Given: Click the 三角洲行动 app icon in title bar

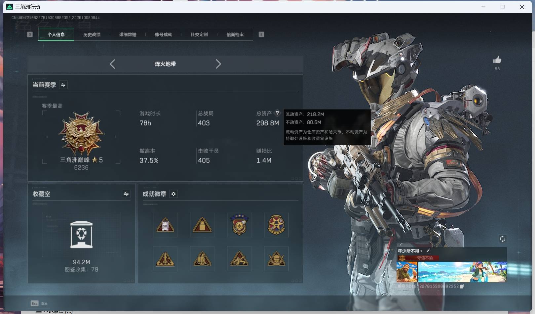Looking at the screenshot, I should pyautogui.click(x=10, y=7).
